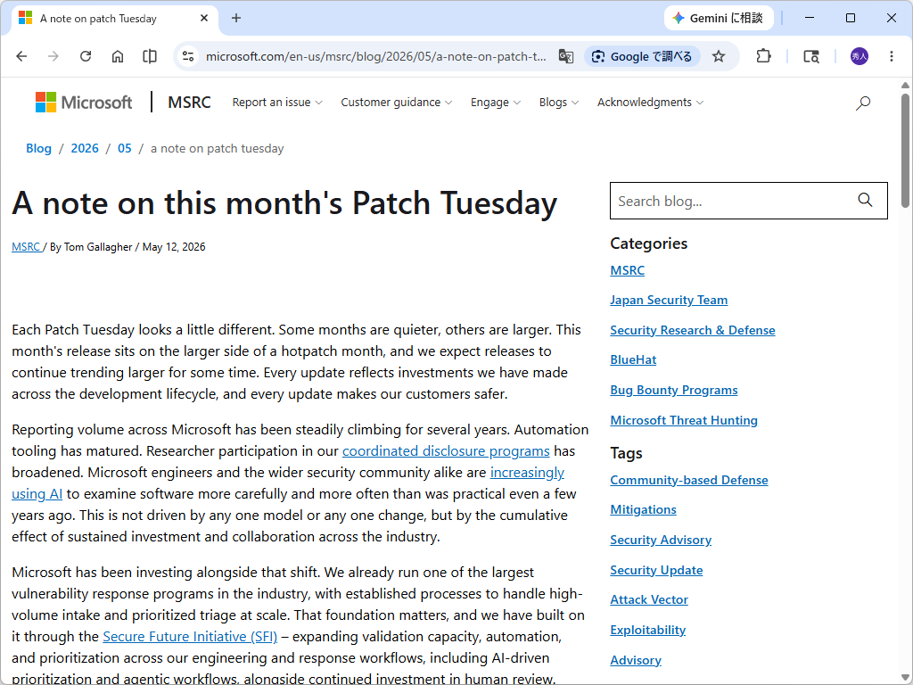Close the 'A note on patch Tuesday' tab
The width and height of the screenshot is (913, 685).
pos(204,18)
